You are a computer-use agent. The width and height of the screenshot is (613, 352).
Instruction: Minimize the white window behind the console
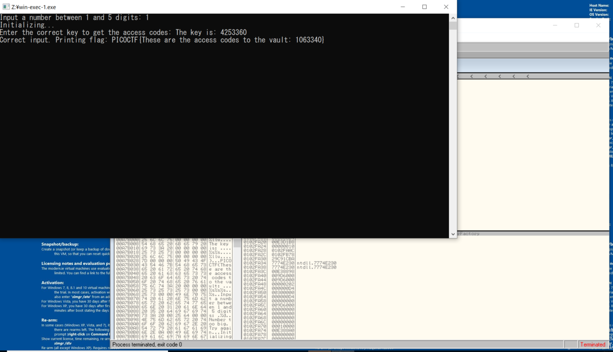(x=555, y=25)
